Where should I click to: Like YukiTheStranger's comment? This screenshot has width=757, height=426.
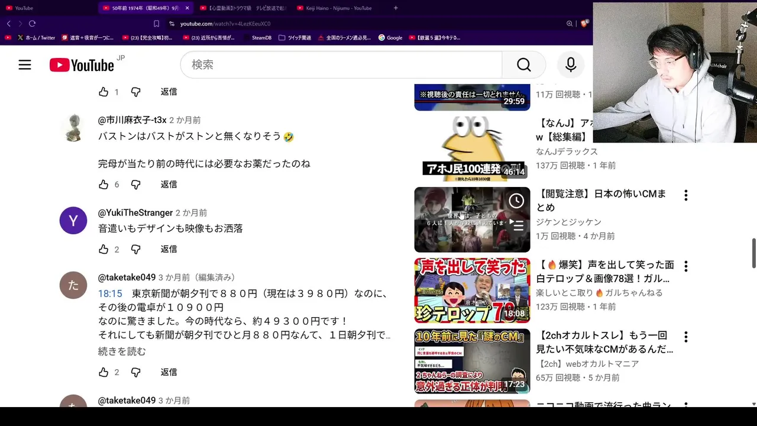click(x=103, y=249)
